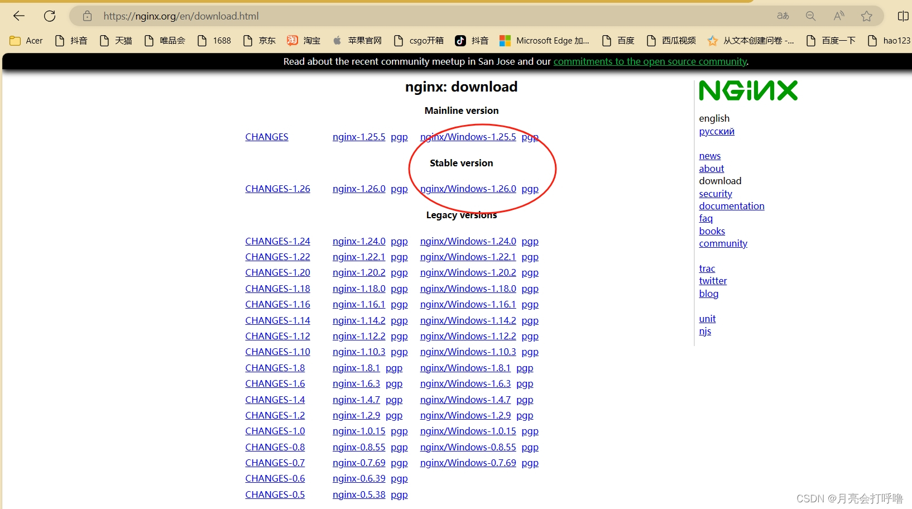Open the 从文本创建问卷 bookmark
Viewport: 912px width, 509px height.
[x=751, y=40]
